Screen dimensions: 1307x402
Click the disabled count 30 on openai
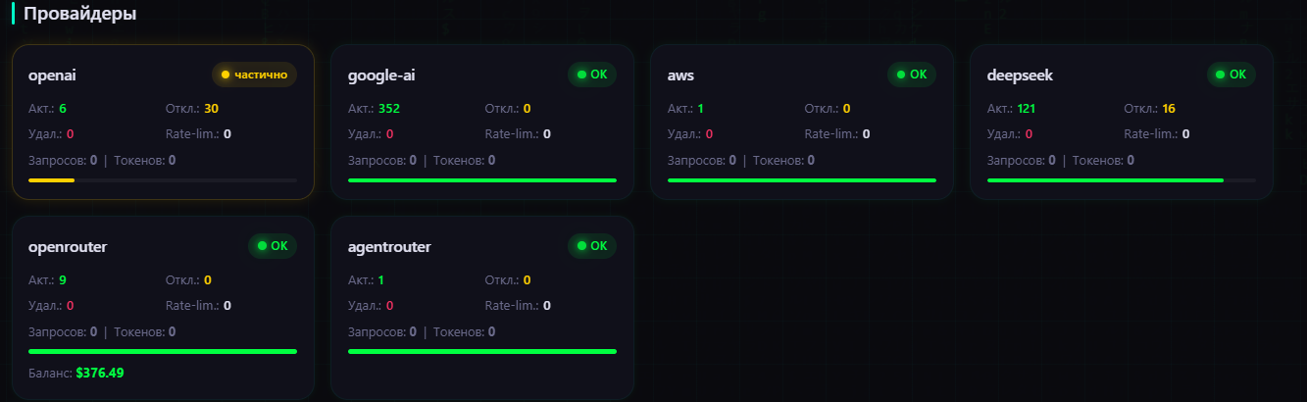tap(211, 109)
